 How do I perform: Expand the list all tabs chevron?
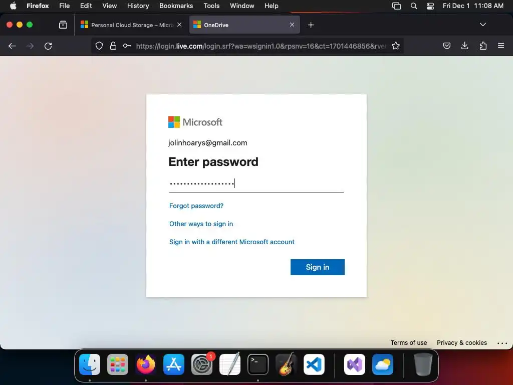point(483,25)
